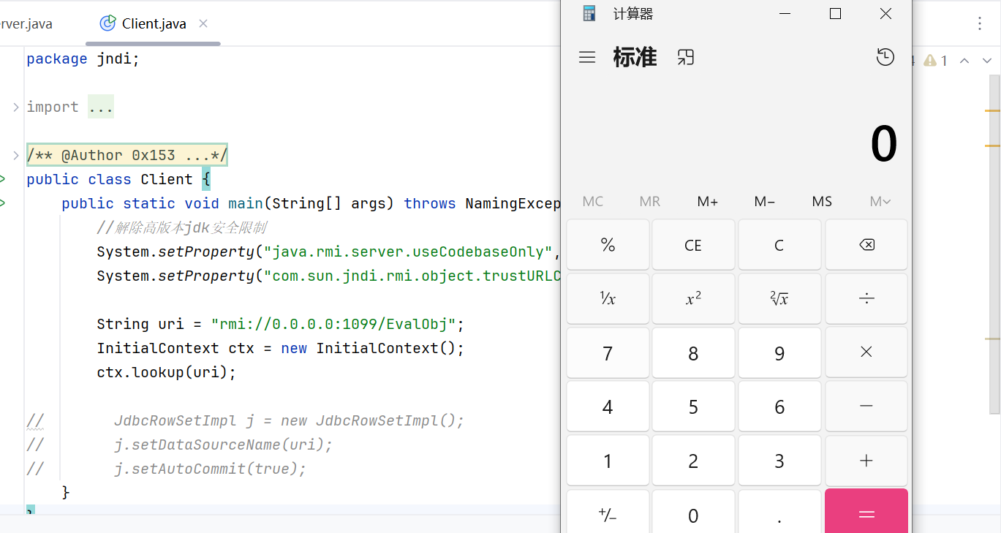1001x533 pixels.
Task: Click the minus operator key
Action: (x=866, y=406)
